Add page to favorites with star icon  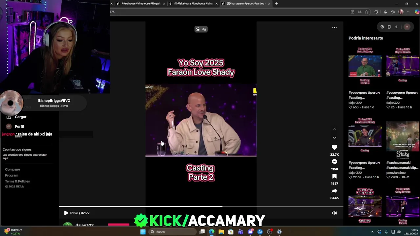click(367, 12)
